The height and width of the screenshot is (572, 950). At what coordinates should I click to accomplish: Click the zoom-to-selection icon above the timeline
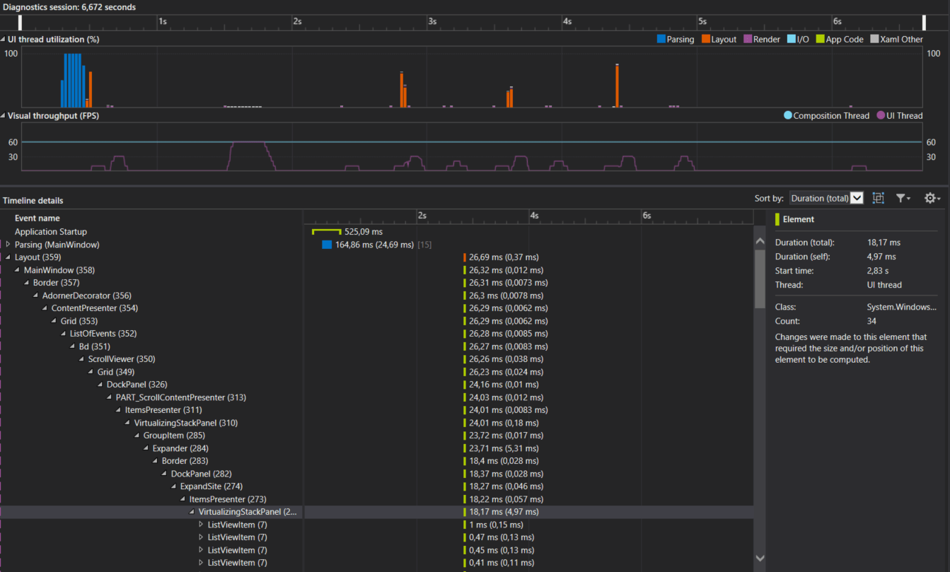(x=878, y=198)
